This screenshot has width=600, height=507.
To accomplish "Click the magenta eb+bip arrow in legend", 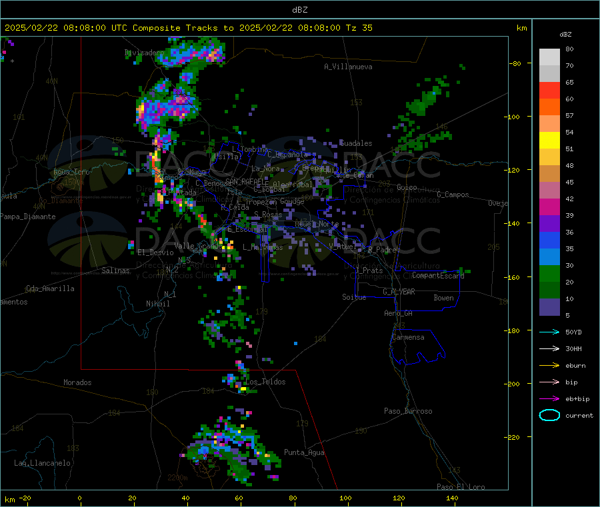I will [x=549, y=399].
